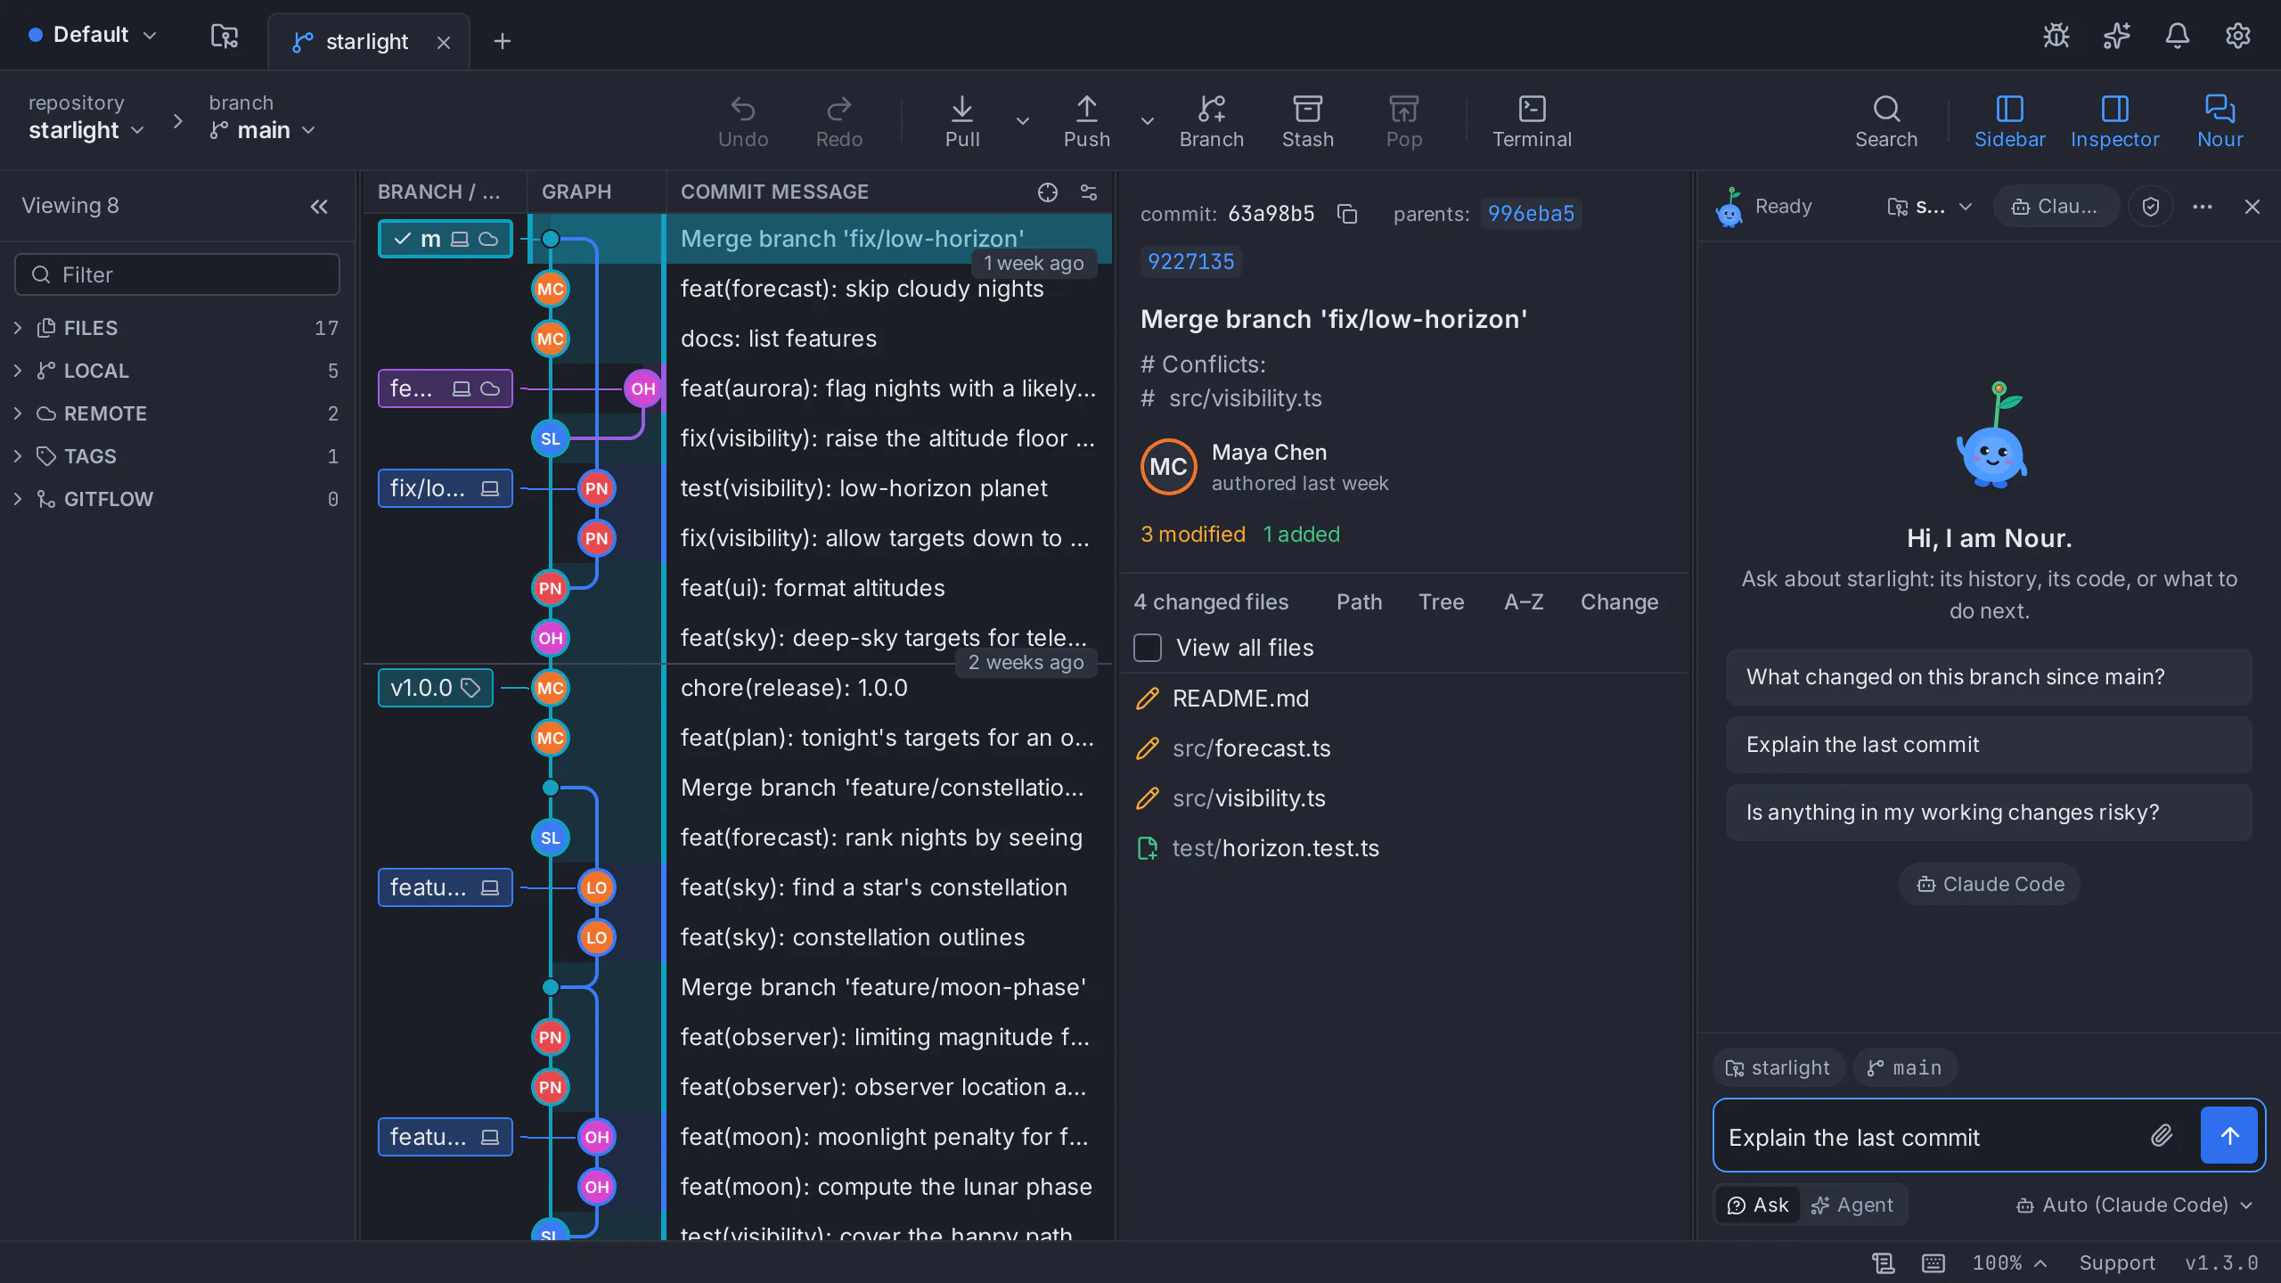Open the repository folder icon next to Default
The image size is (2281, 1283).
(225, 36)
